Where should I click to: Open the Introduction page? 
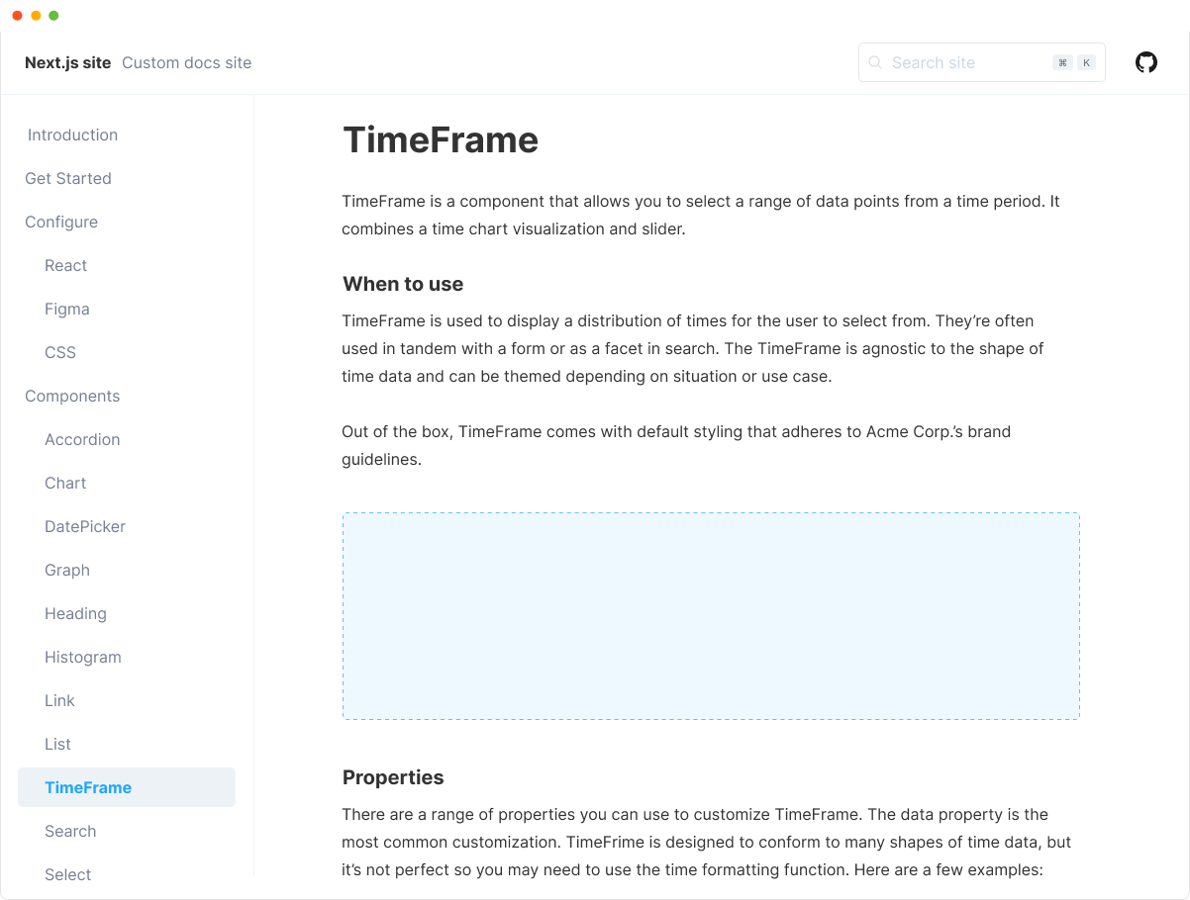tap(72, 135)
